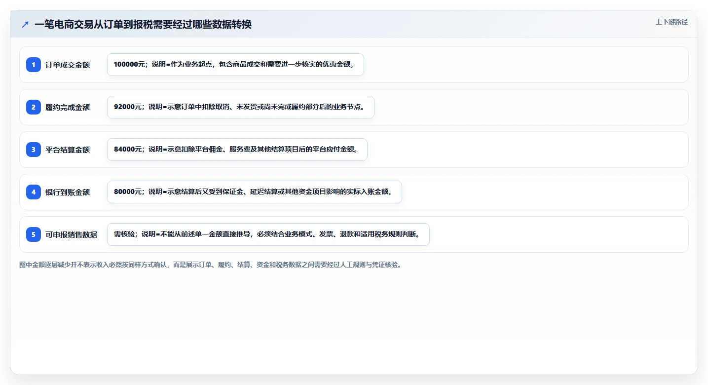Image resolution: width=708 pixels, height=385 pixels.
Task: Click the 履约完成金额 label
Action: point(68,107)
